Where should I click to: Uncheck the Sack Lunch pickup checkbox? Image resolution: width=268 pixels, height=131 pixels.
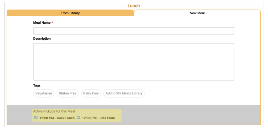(x=36, y=117)
